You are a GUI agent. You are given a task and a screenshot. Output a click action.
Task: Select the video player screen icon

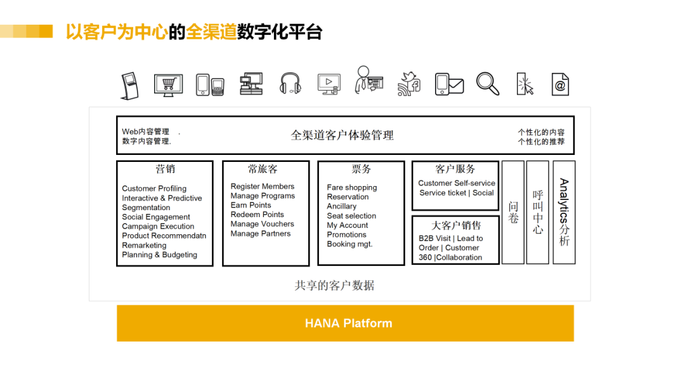tap(329, 84)
